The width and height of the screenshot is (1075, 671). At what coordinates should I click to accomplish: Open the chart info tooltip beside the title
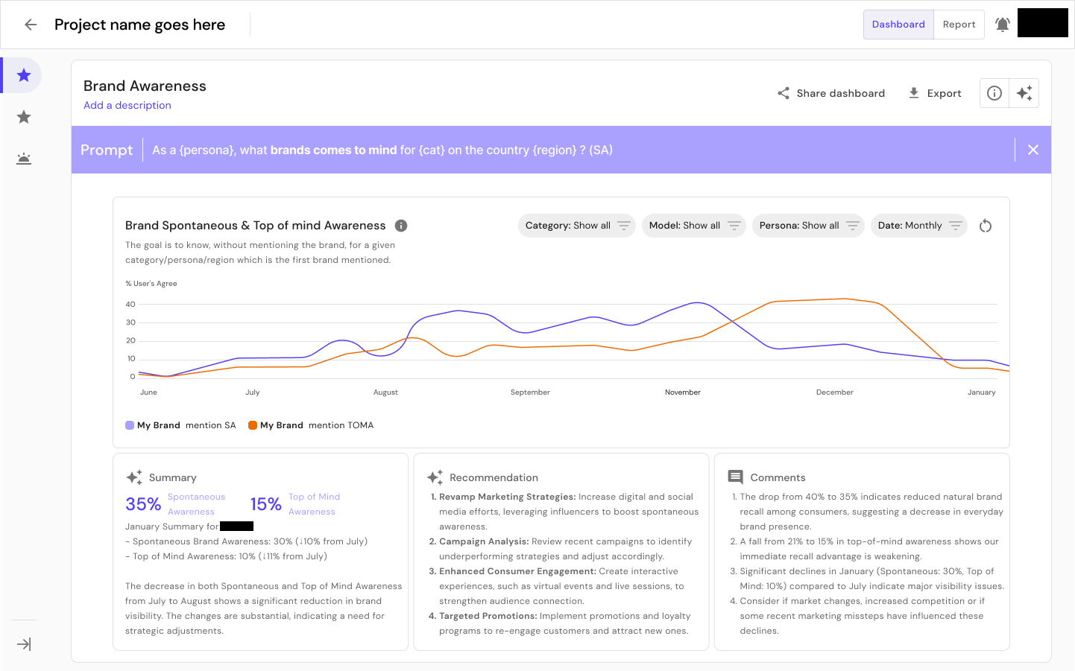pos(401,225)
